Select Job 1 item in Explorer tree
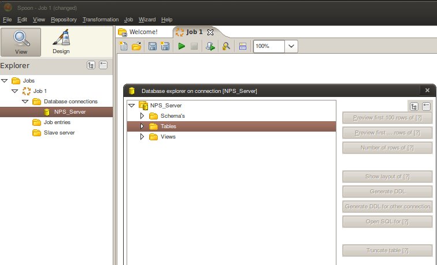The image size is (437, 265). [40, 91]
